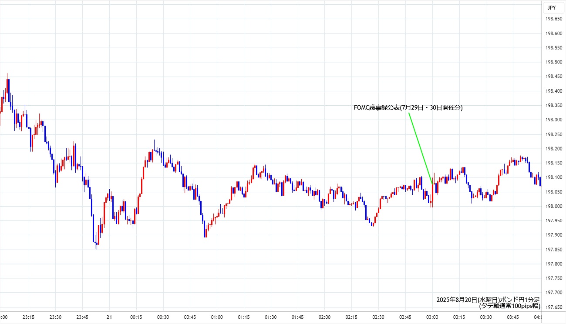The width and height of the screenshot is (566, 324).
Task: Select the 01:00 time axis label
Action: (x=217, y=317)
